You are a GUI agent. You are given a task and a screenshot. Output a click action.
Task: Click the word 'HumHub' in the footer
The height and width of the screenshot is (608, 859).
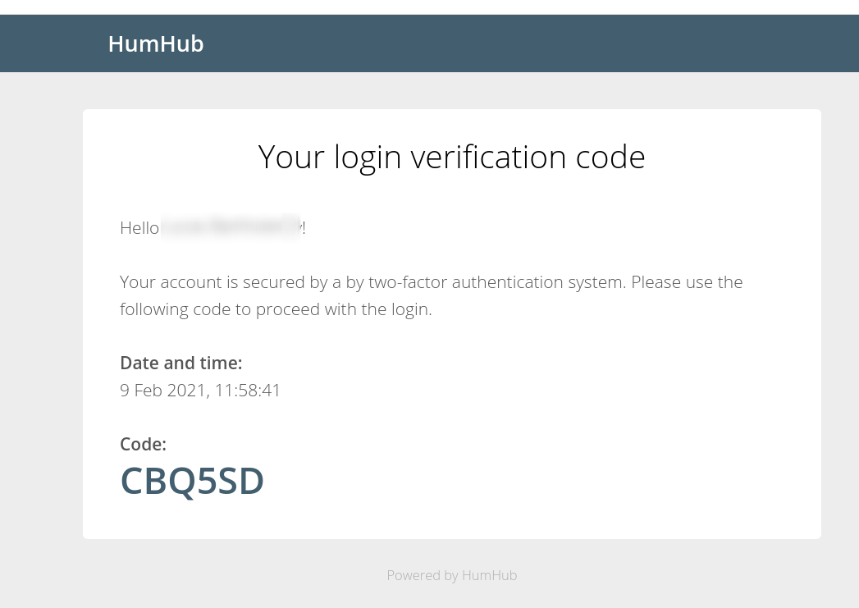[x=489, y=575]
